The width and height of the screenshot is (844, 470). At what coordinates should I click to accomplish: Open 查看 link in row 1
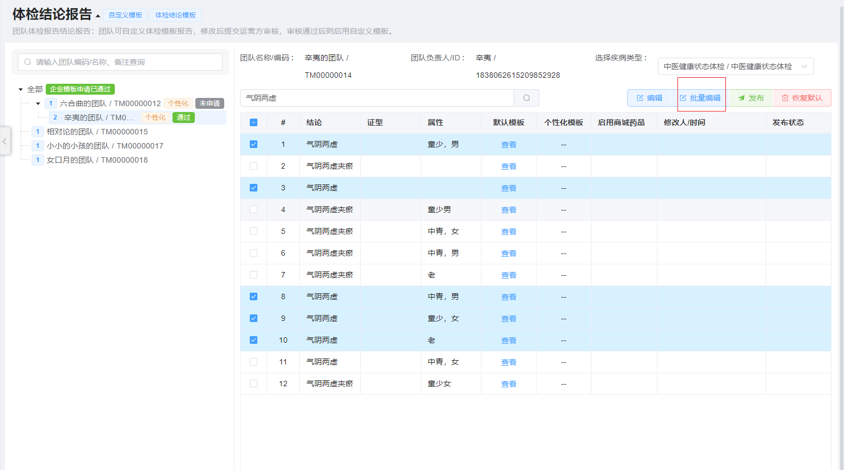[509, 145]
